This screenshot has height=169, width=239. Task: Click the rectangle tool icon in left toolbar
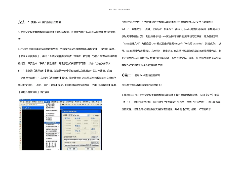point(20,131)
